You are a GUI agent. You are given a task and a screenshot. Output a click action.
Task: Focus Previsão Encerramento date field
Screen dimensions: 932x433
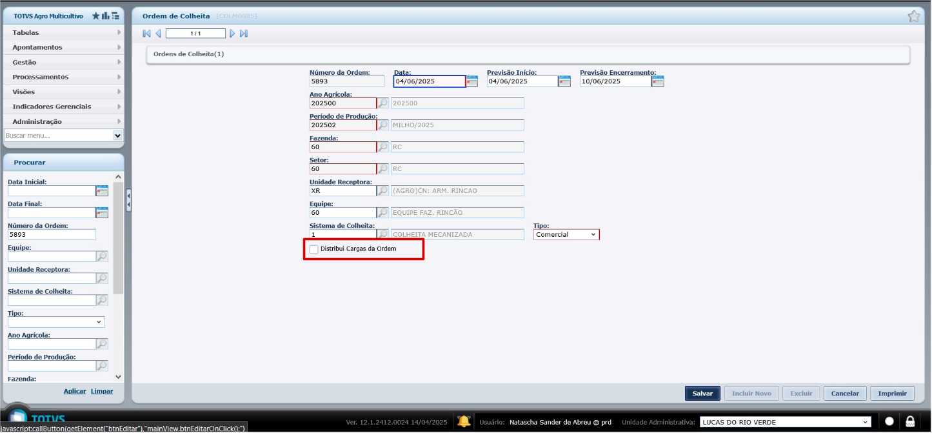click(615, 81)
